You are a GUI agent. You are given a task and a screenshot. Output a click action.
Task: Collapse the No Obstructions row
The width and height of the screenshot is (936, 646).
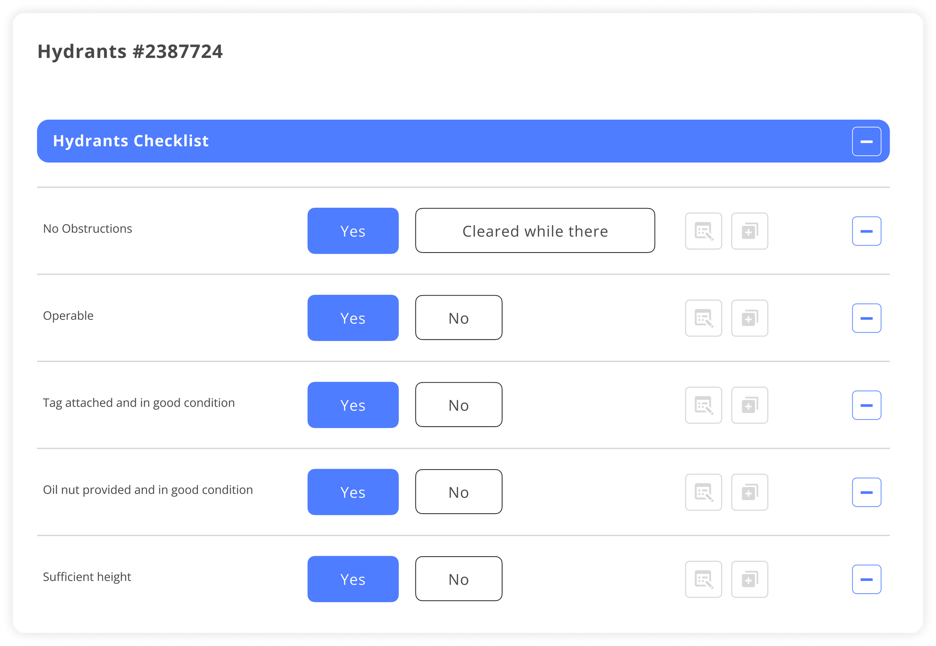[x=866, y=231]
